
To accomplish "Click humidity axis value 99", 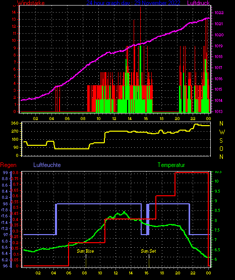I will [x=6, y=173].
